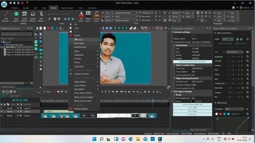
Task: Open the RGB curves Templates dropdown
Action: coord(234,109)
